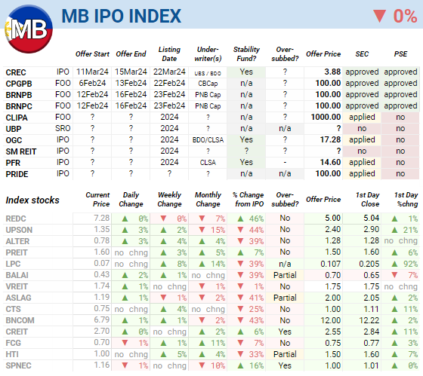Image resolution: width=423 pixels, height=376 pixels.
Task: Click the MB IPO INDEX title
Action: pyautogui.click(x=121, y=16)
